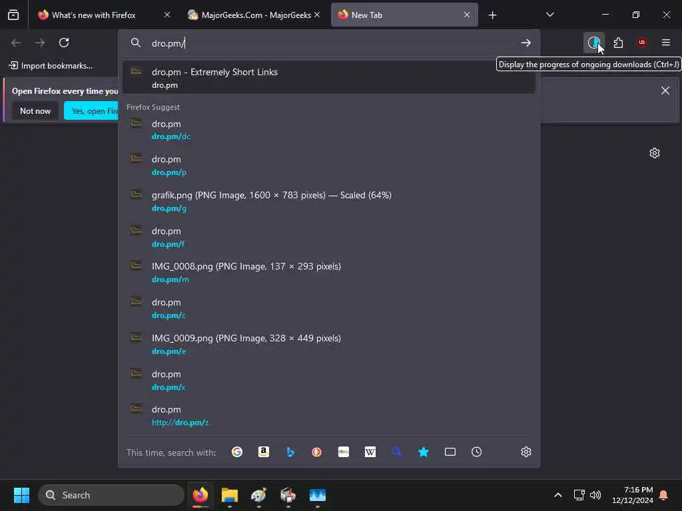The height and width of the screenshot is (511, 682).
Task: Click the downloads progress icon
Action: pyautogui.click(x=593, y=43)
